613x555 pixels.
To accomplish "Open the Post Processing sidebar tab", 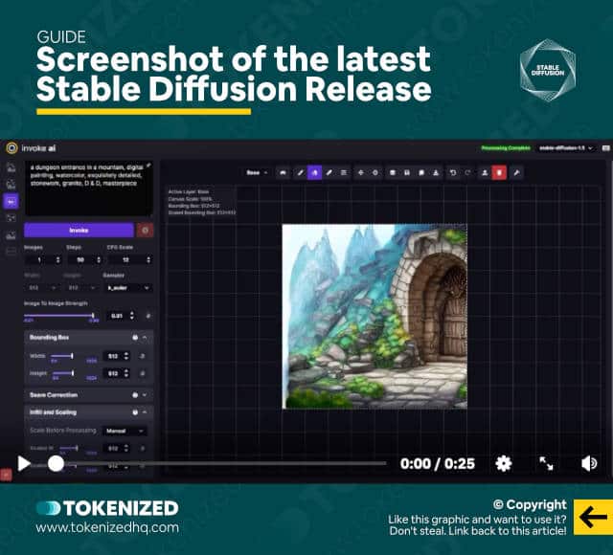I will point(11,235).
